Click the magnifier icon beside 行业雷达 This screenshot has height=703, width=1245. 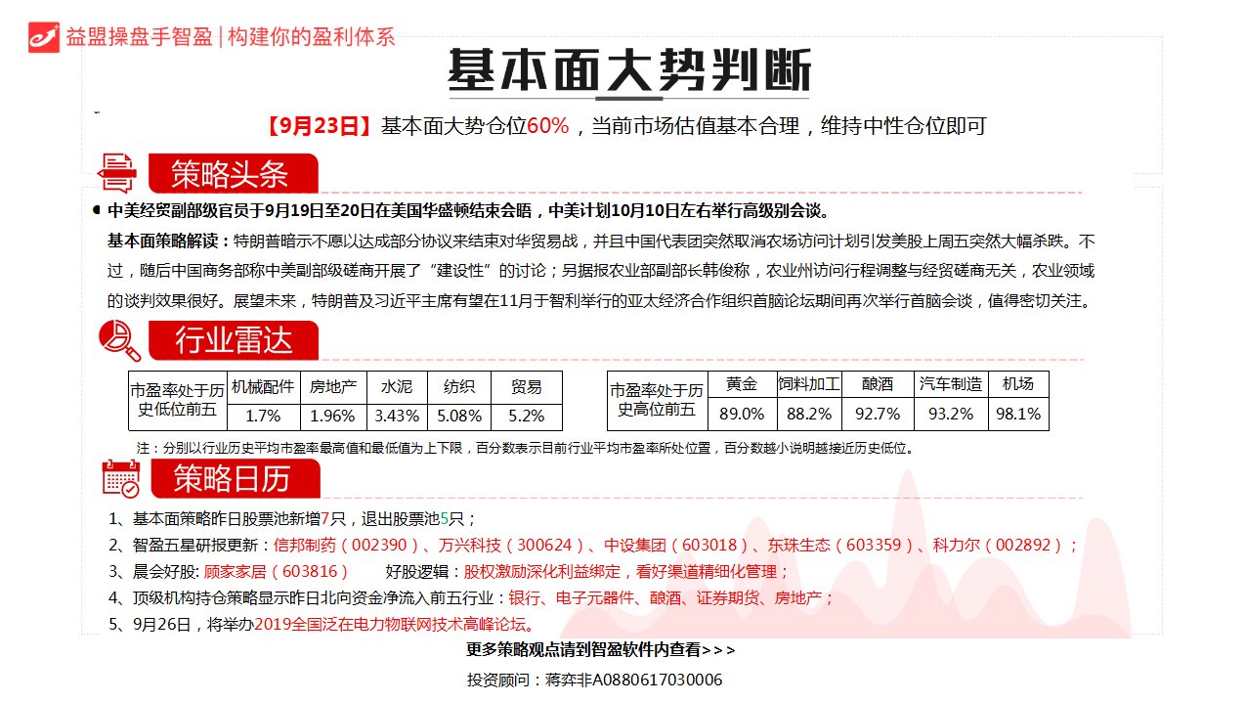(119, 340)
